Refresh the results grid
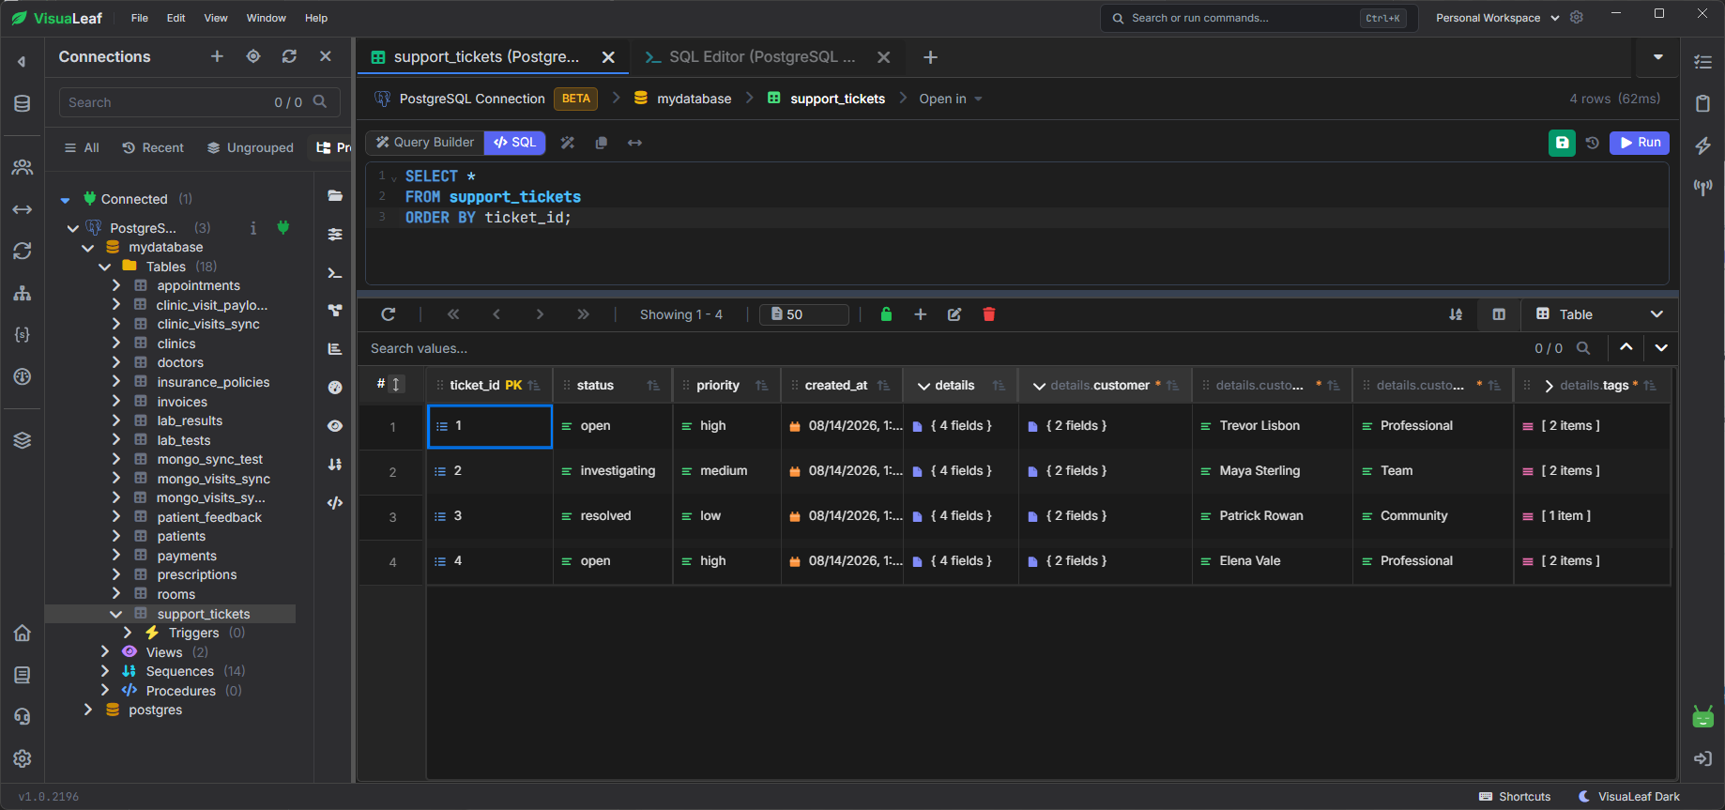The image size is (1725, 810). pyautogui.click(x=389, y=314)
